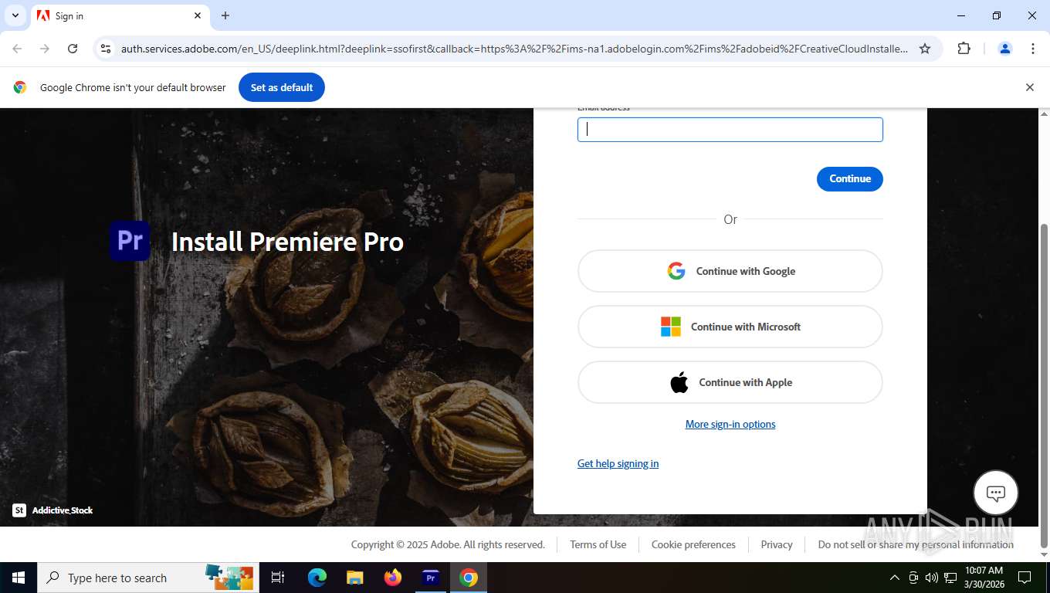Go back to previous page
Viewport: 1050px width, 593px height.
pyautogui.click(x=17, y=49)
